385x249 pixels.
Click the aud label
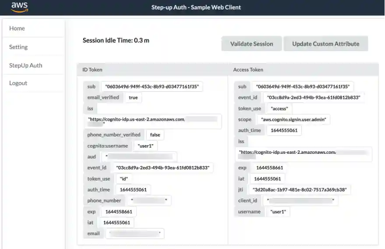[92, 157]
